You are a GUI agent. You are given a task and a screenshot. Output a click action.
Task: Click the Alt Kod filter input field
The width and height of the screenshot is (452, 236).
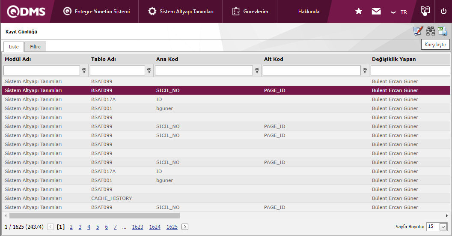(312, 71)
